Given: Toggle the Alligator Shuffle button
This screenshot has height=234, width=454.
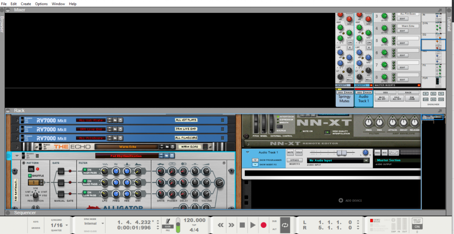Looking at the screenshot, I should pos(30,176).
